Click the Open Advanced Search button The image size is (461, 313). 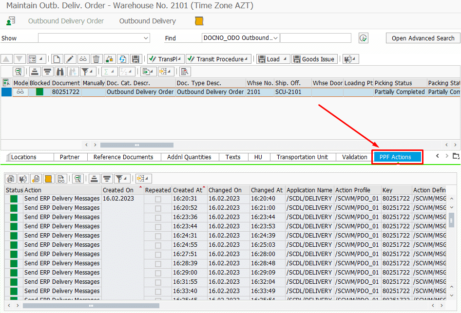click(x=423, y=38)
